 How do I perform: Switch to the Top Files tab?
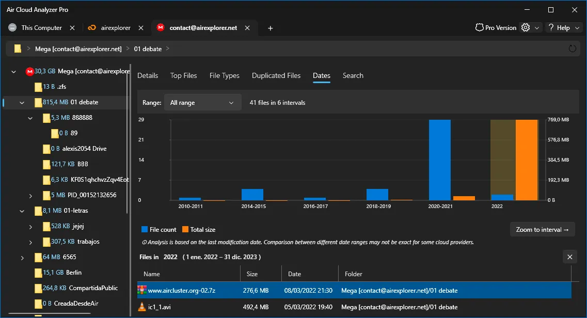[183, 75]
